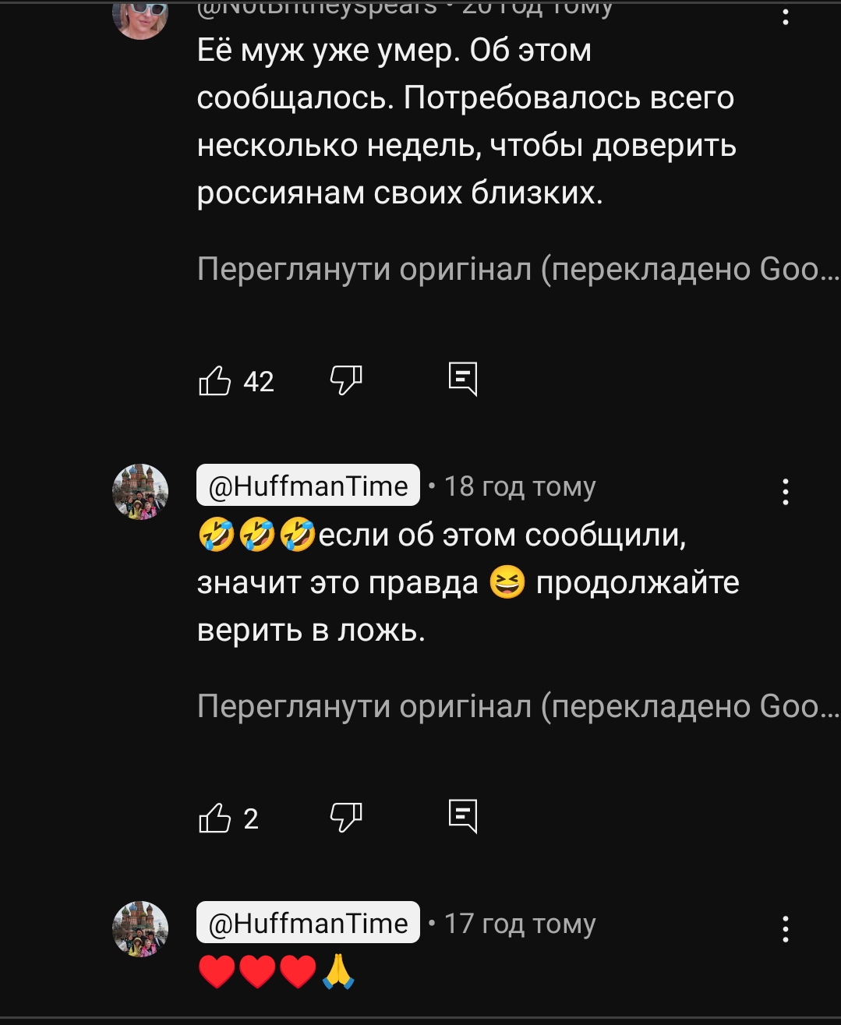
Task: Show original text of the first translated comment
Action: coord(518,269)
